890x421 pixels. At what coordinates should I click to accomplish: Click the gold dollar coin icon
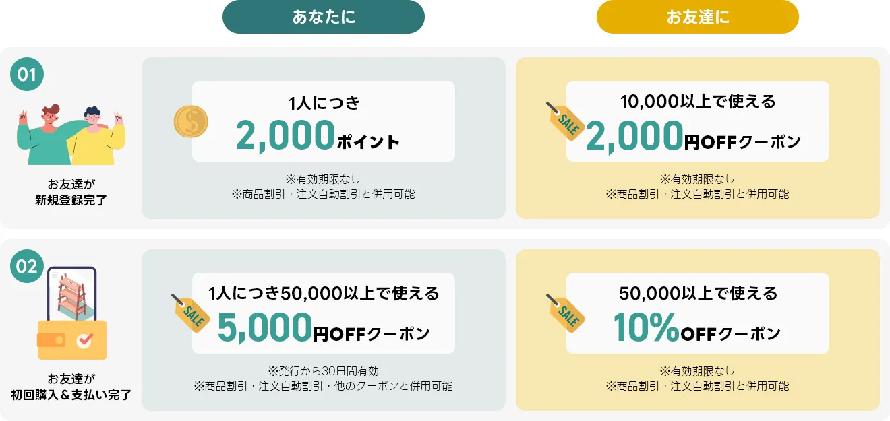pyautogui.click(x=191, y=122)
